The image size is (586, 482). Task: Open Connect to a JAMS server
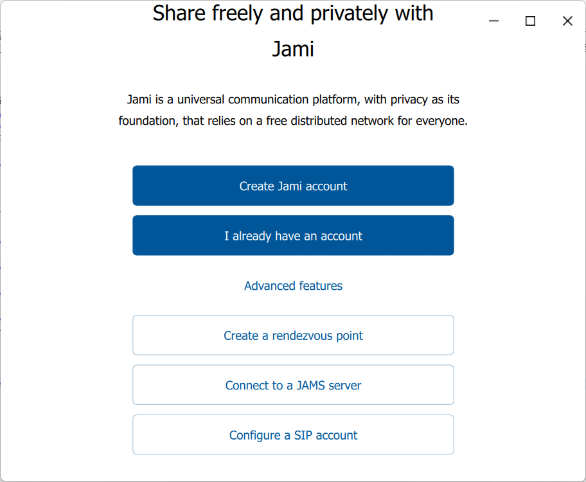click(293, 386)
